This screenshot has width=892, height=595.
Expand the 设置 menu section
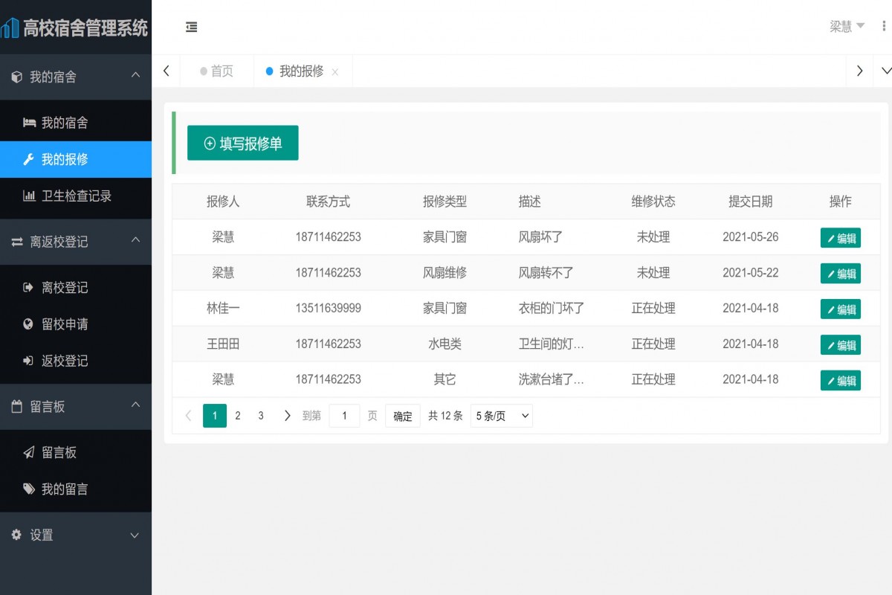pos(135,535)
